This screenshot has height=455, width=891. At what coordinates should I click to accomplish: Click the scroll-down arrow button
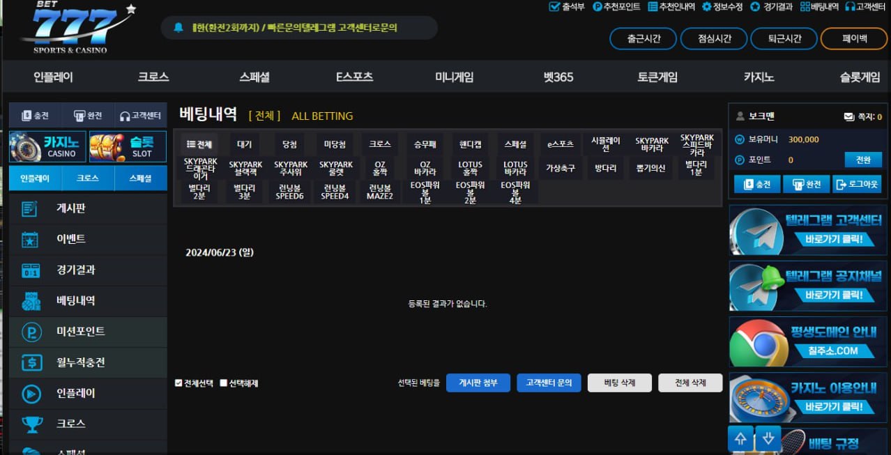coord(768,438)
